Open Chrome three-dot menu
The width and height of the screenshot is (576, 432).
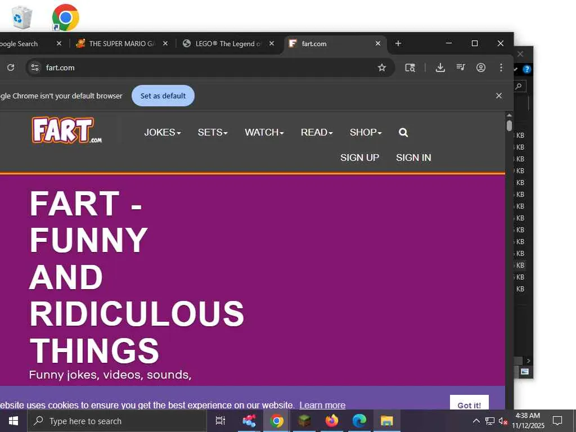(501, 67)
